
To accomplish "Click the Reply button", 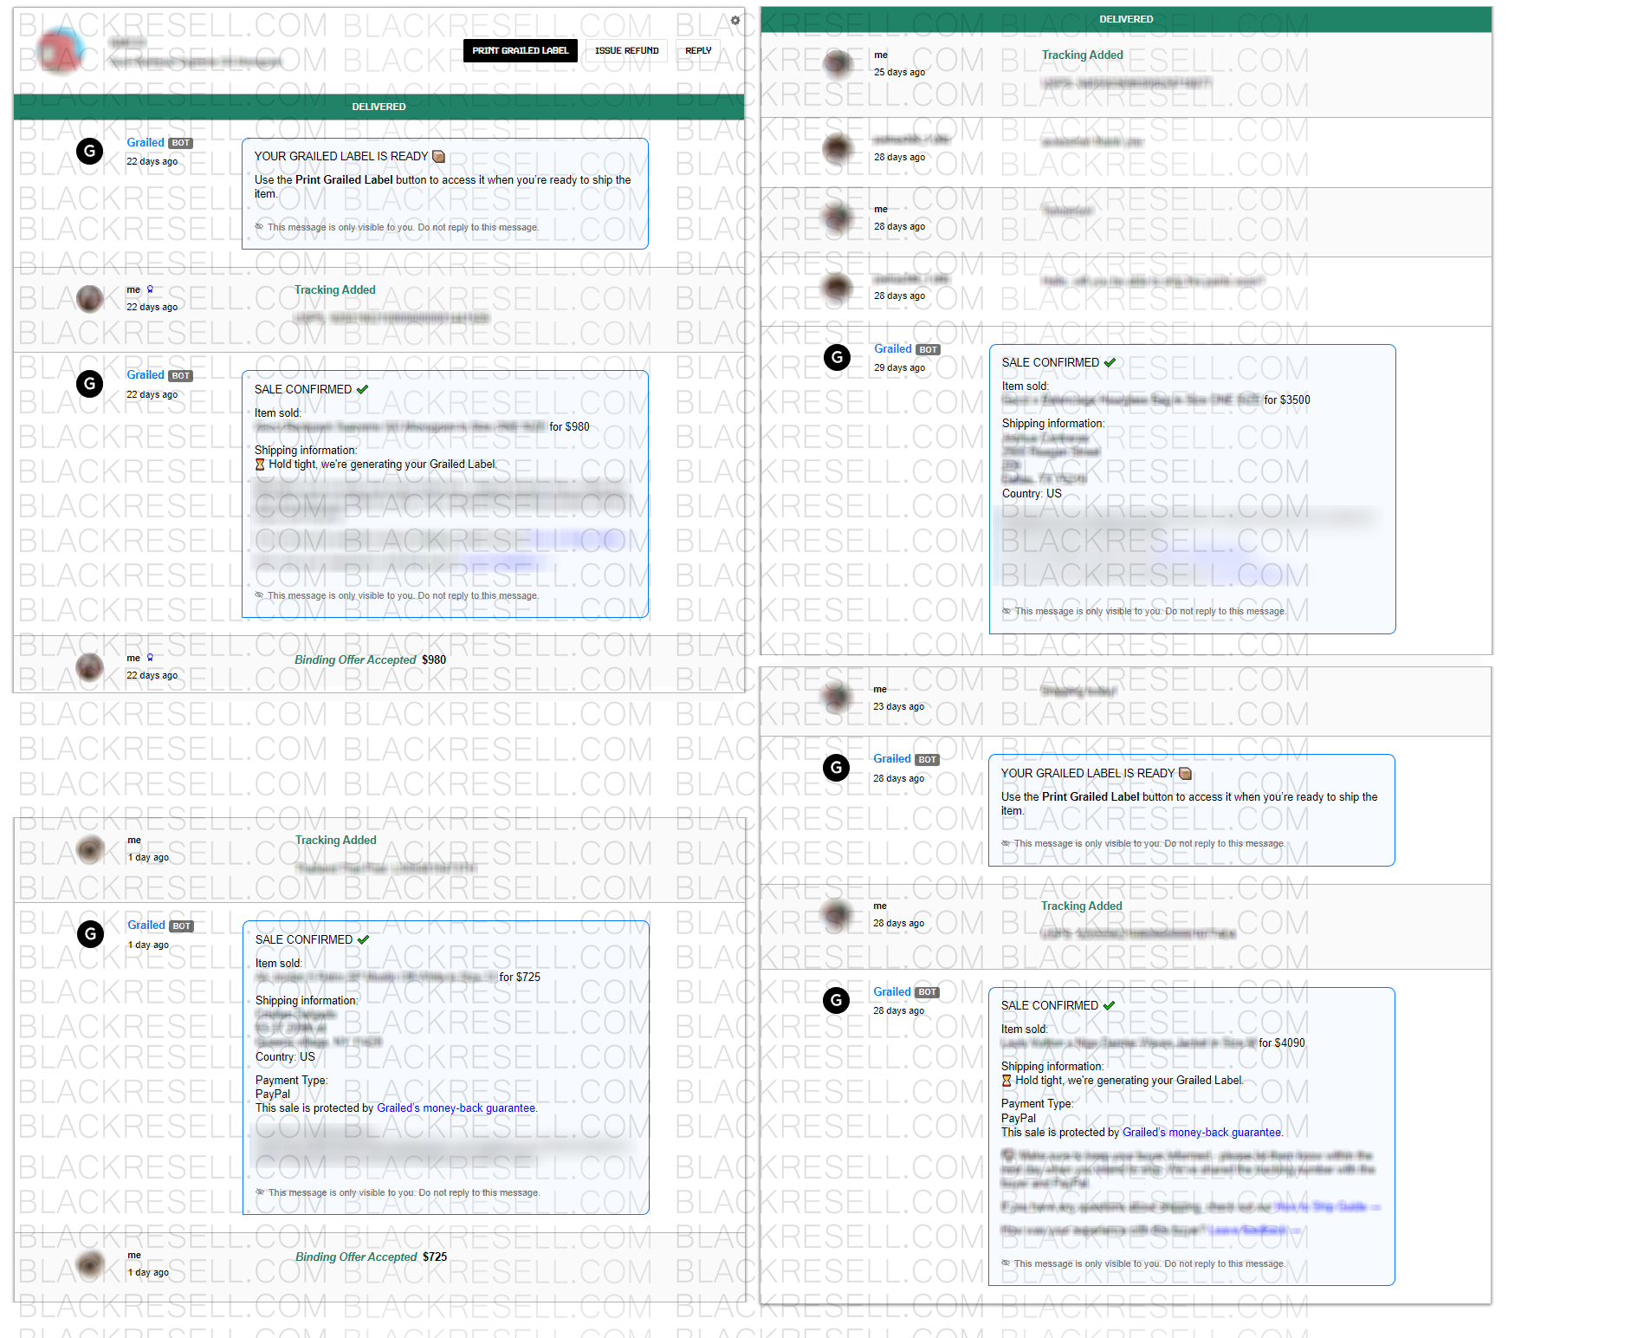I will coord(698,50).
